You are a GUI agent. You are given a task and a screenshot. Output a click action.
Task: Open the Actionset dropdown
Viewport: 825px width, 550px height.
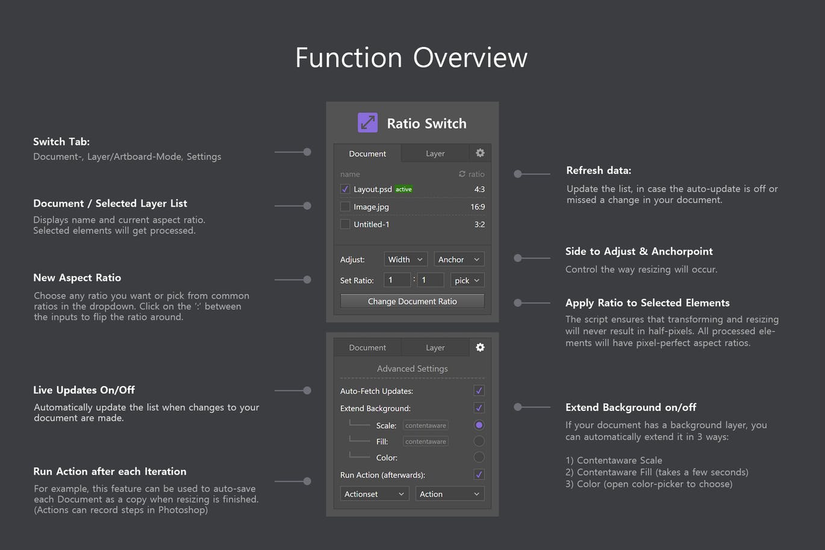(374, 493)
